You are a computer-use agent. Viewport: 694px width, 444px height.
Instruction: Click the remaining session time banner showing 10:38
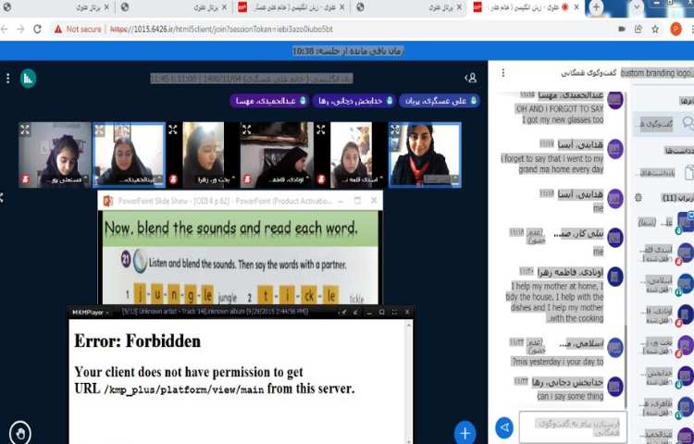347,51
